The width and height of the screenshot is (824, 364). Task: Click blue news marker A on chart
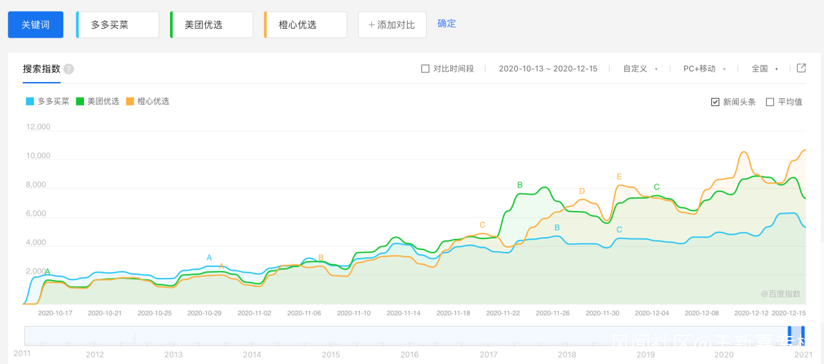pyautogui.click(x=209, y=258)
